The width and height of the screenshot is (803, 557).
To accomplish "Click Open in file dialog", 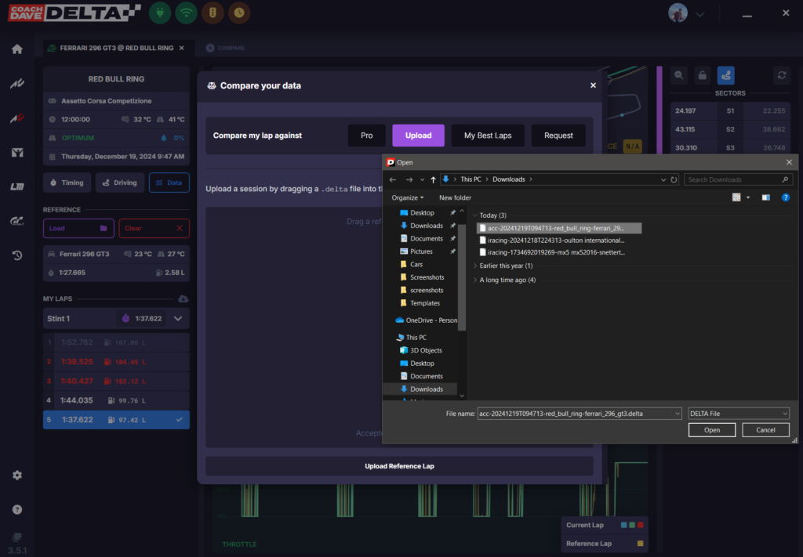I will click(712, 430).
